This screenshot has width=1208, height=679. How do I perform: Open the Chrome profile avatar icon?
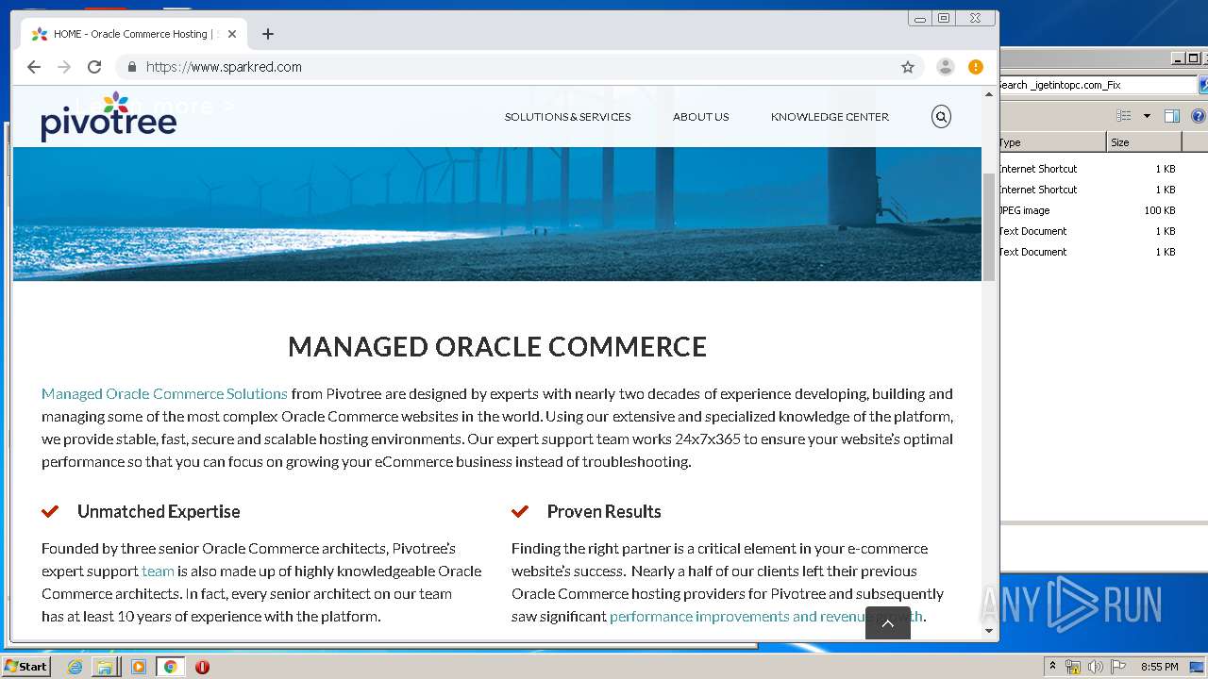(x=945, y=67)
